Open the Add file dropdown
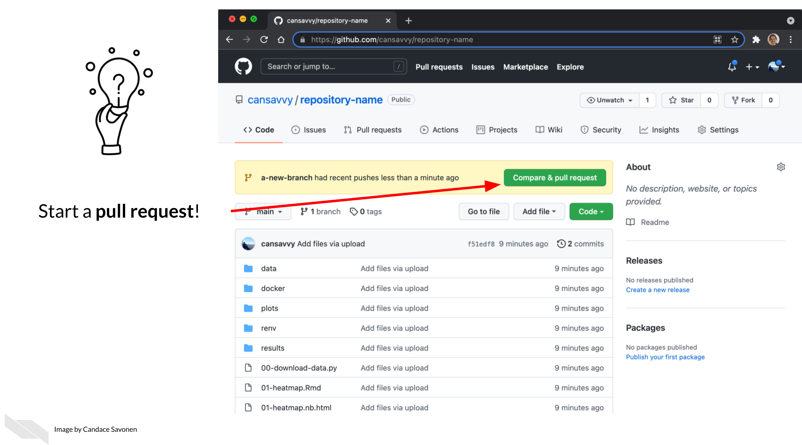This screenshot has height=445, width=802. tap(539, 212)
